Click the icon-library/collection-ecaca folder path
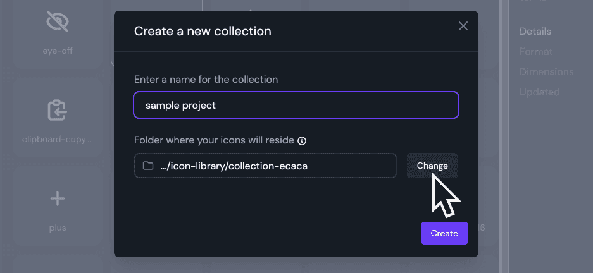The width and height of the screenshot is (593, 273). (x=234, y=166)
